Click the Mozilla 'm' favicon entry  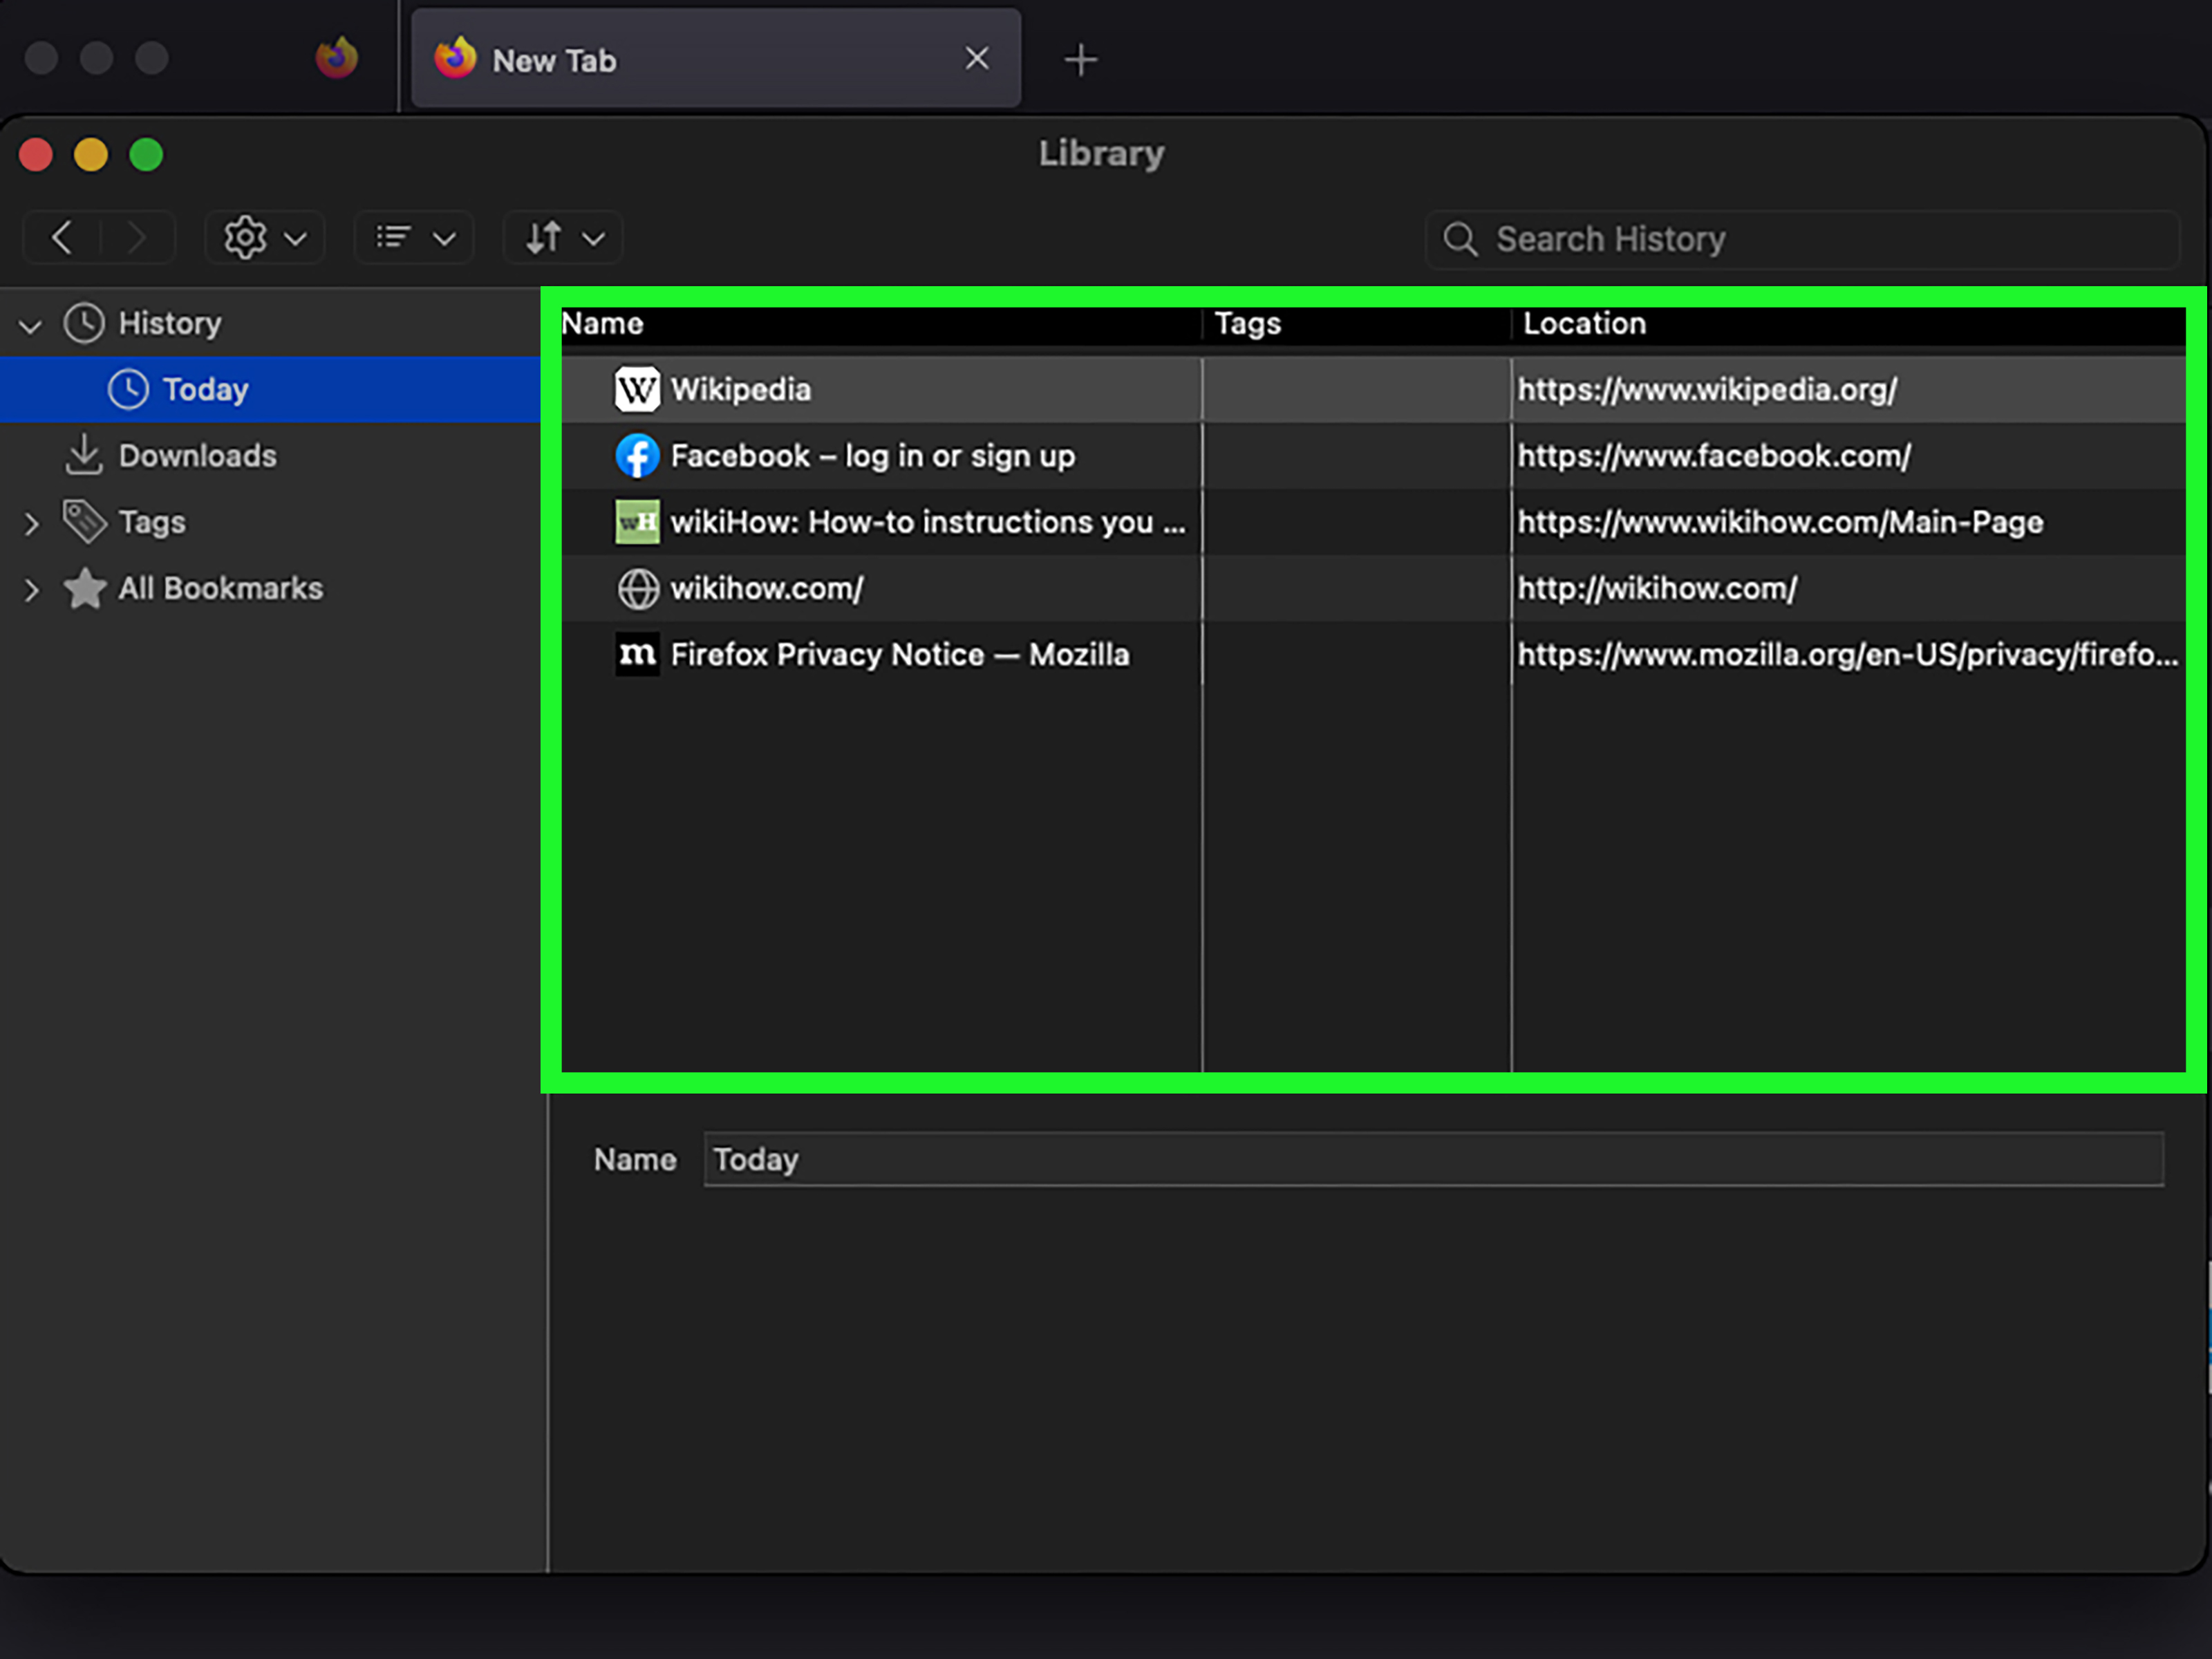(x=637, y=655)
